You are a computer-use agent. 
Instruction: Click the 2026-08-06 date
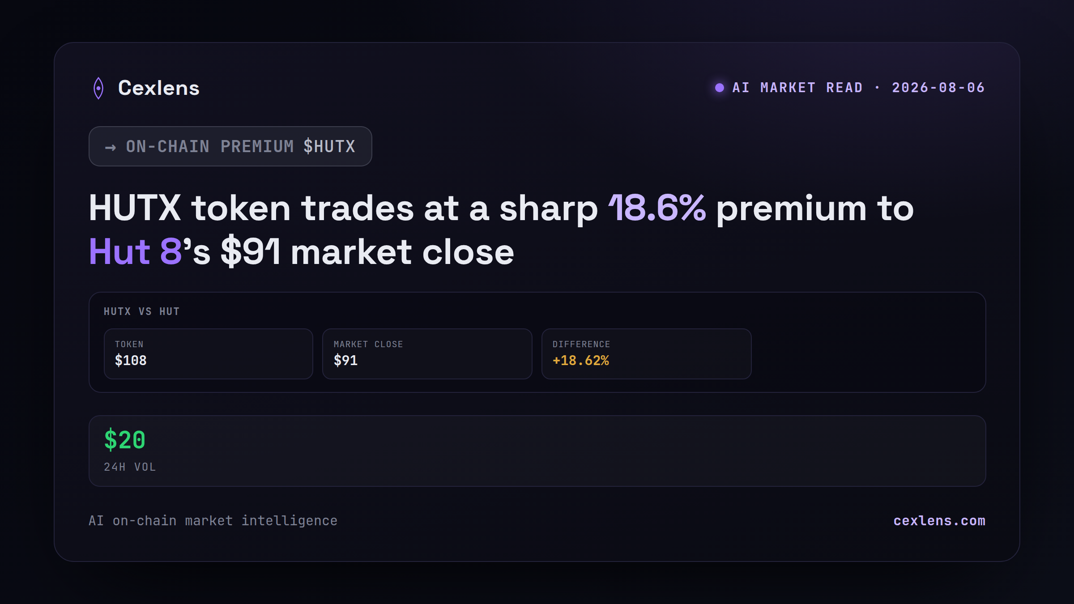(x=938, y=88)
